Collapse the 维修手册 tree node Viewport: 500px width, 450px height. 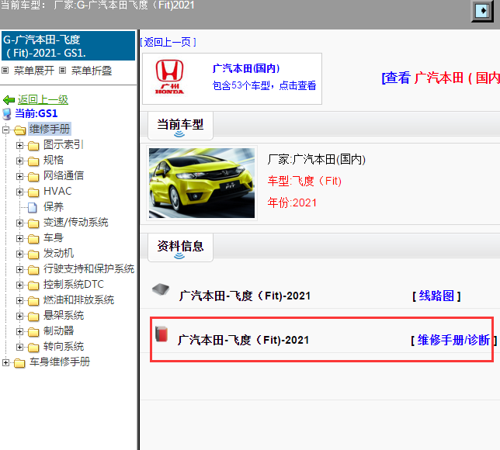(5, 130)
